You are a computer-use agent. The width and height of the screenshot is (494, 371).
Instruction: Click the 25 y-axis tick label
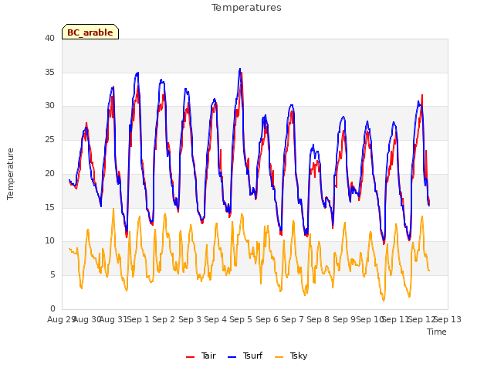pyautogui.click(x=49, y=139)
